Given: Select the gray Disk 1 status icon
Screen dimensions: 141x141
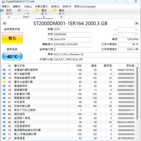Looking at the screenshot, I should click(x=19, y=10).
